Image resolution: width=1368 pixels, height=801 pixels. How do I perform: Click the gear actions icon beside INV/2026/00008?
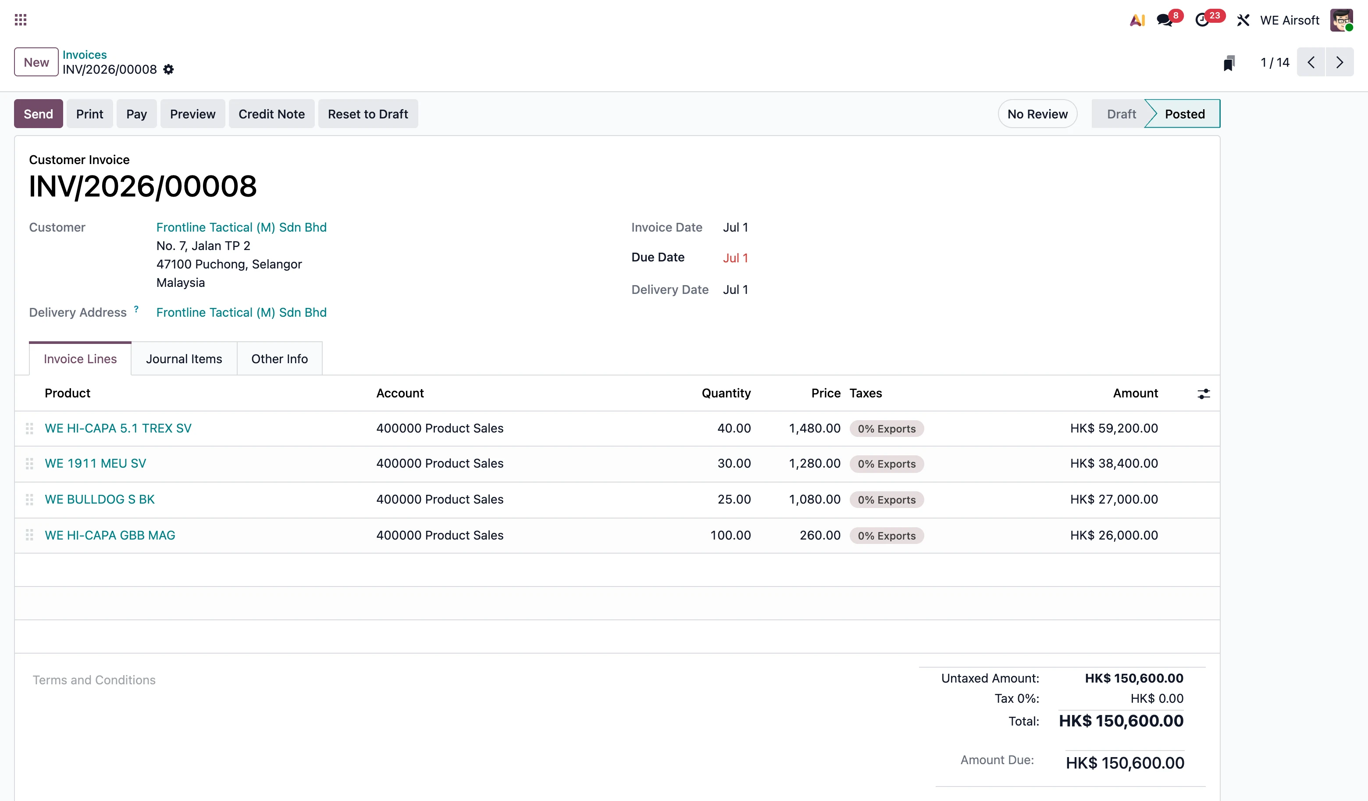168,69
